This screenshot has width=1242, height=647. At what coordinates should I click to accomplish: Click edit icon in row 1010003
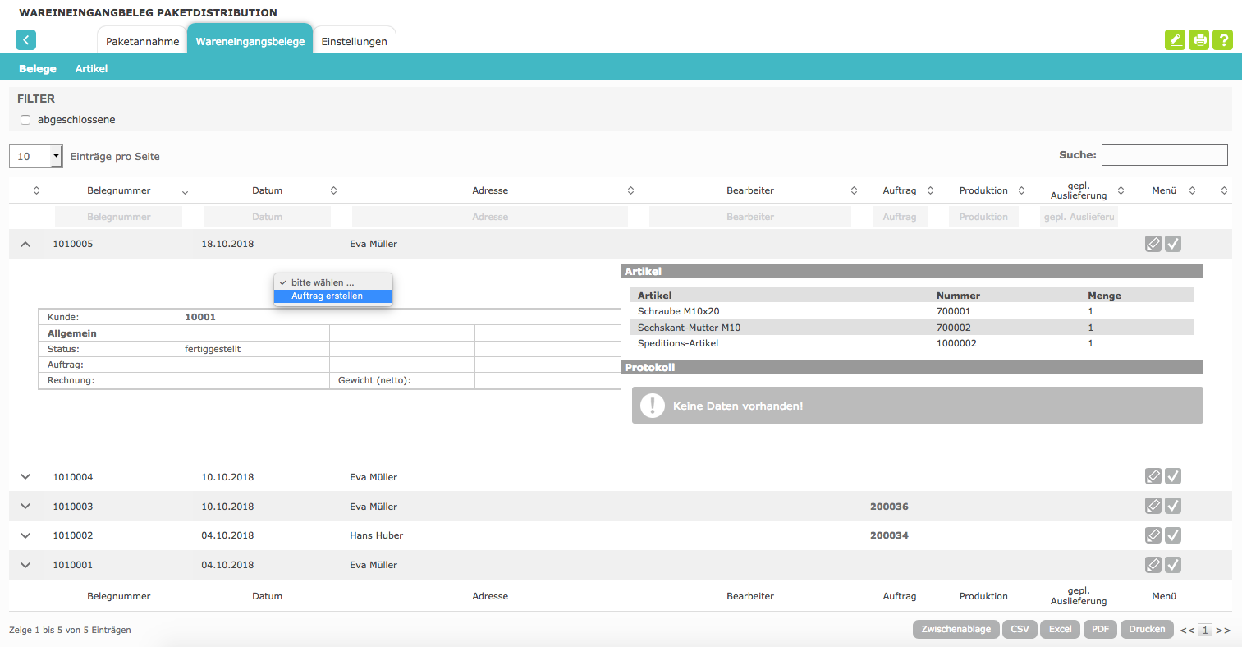[1153, 506]
